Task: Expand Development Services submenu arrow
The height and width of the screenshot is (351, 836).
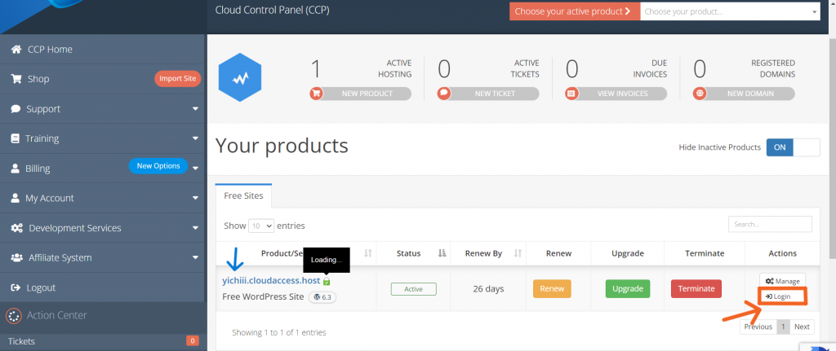Action: click(195, 228)
